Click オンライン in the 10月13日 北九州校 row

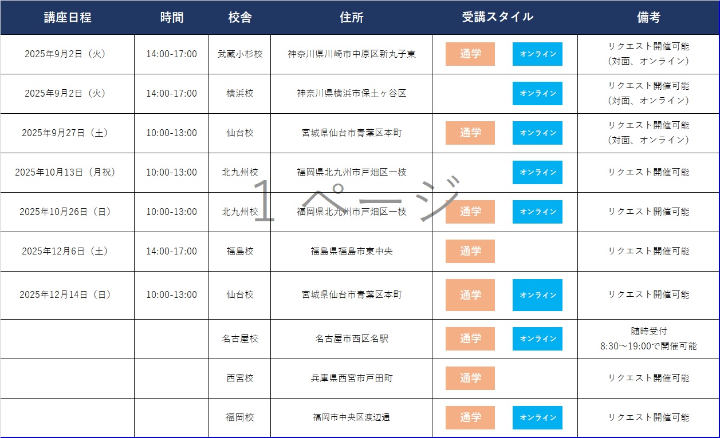pyautogui.click(x=537, y=173)
